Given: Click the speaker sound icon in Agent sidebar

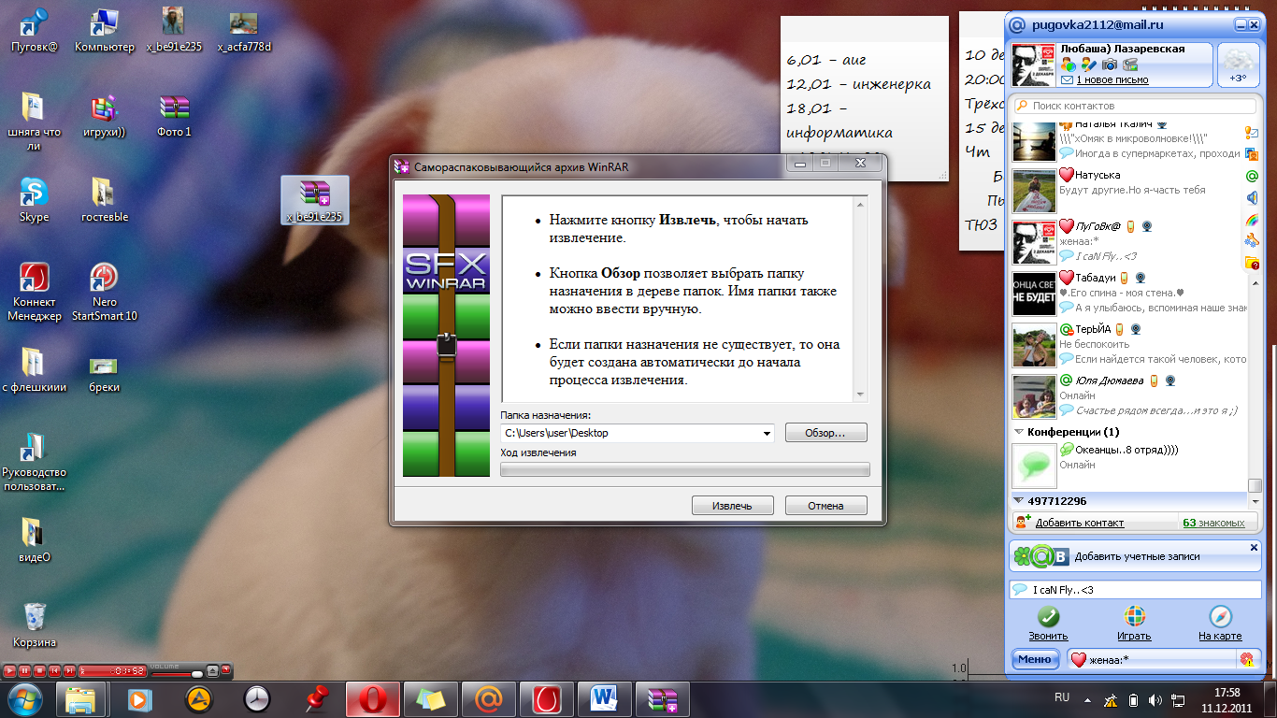Looking at the screenshot, I should 1253,197.
